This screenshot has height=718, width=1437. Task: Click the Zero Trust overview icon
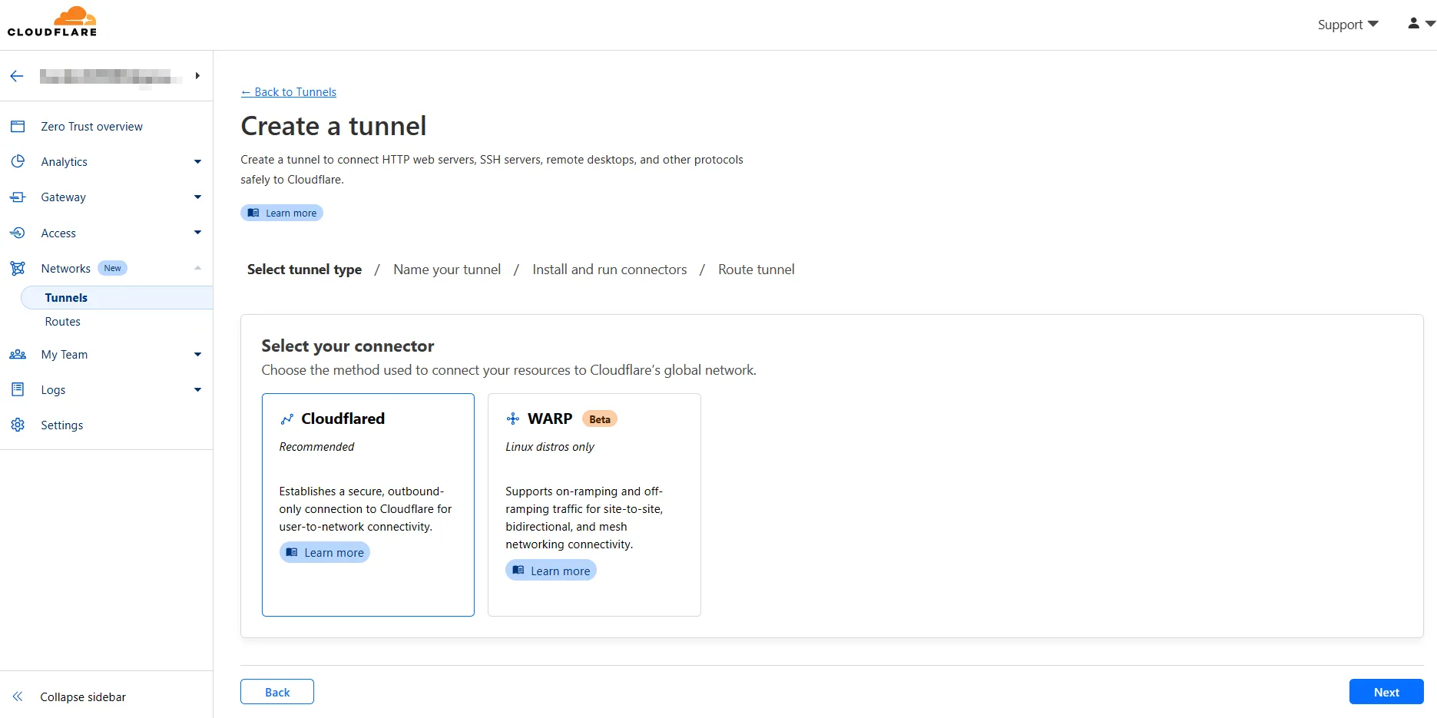(18, 127)
